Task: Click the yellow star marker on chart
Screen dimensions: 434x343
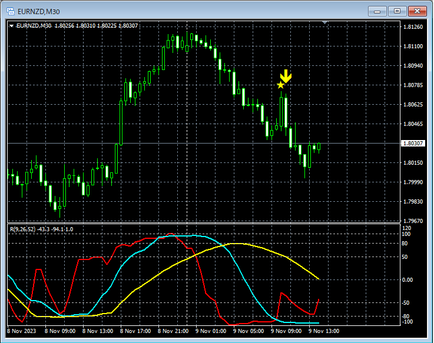Action: click(x=281, y=85)
